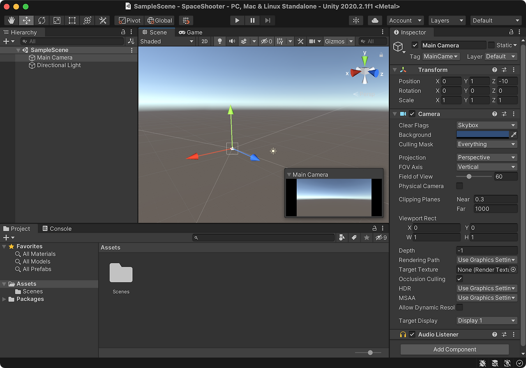Toggle grid snapping in the toolbar

coord(186,21)
